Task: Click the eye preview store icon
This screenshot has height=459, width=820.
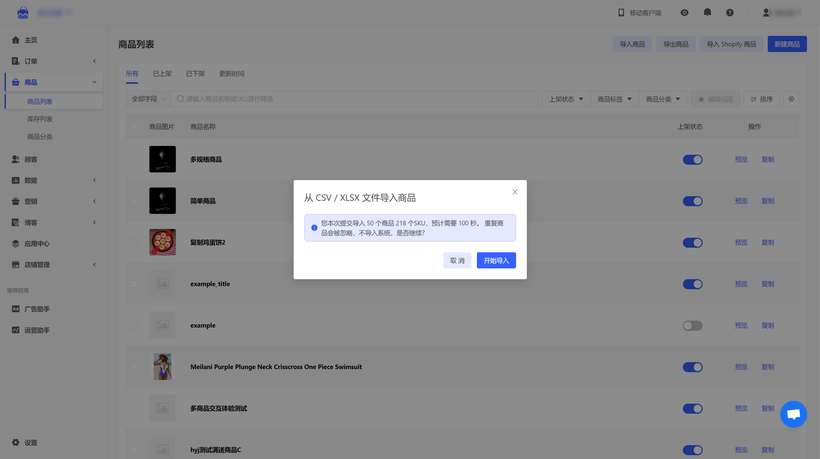Action: coord(684,13)
